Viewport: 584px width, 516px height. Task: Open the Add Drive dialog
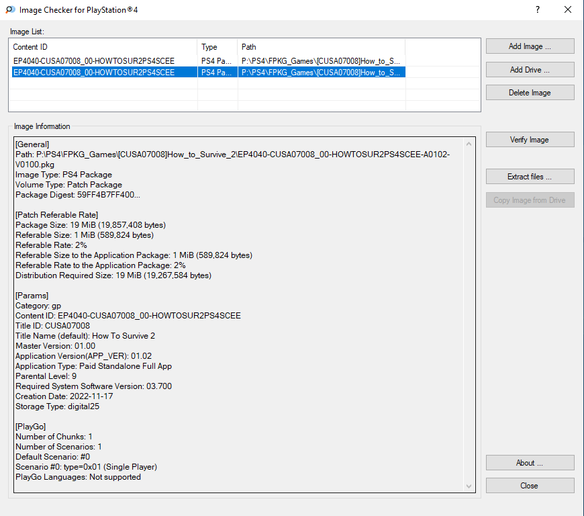point(530,70)
